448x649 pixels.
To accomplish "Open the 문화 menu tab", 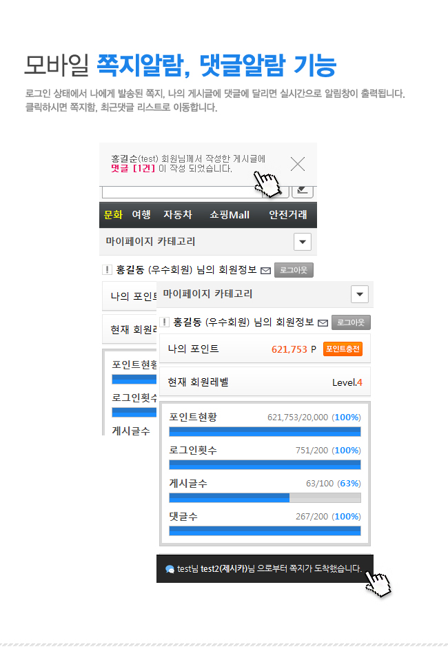I will pos(113,215).
